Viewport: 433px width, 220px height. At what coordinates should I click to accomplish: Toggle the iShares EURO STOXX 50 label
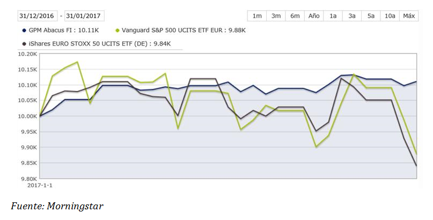tap(100, 44)
